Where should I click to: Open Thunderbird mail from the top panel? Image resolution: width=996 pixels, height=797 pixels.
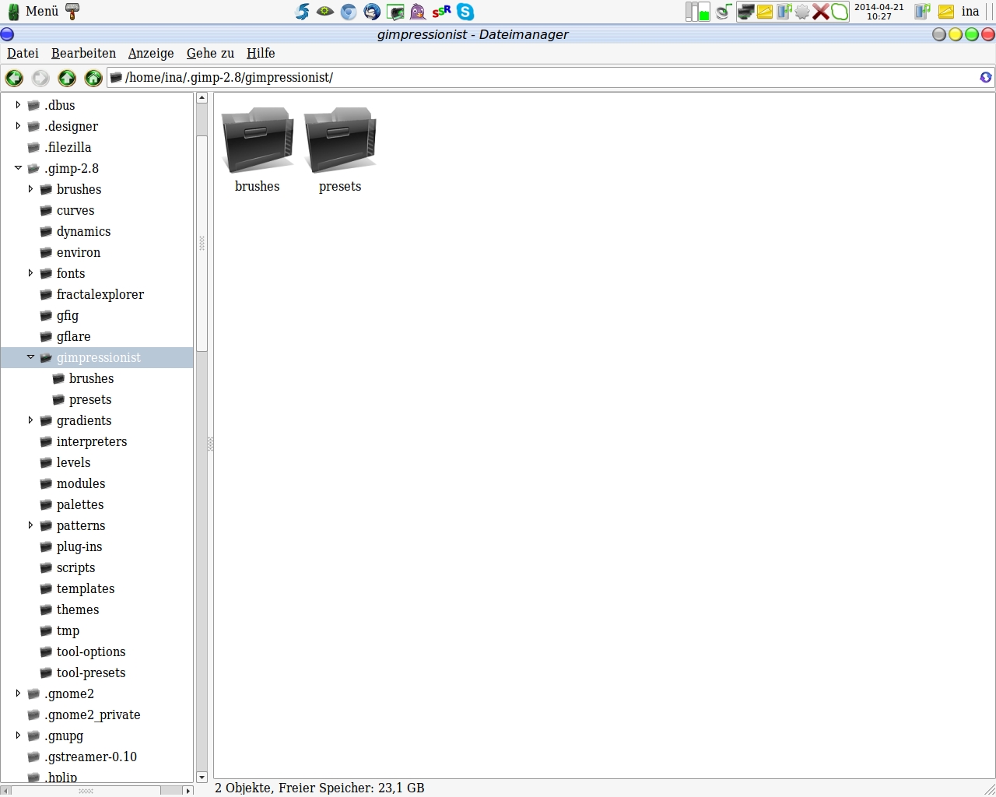372,12
